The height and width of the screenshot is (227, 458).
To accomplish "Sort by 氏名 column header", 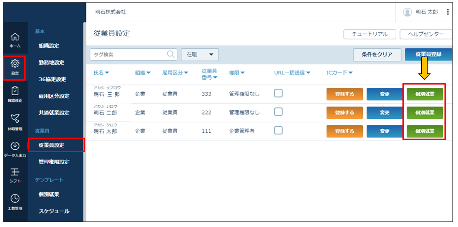I will 101,73.
